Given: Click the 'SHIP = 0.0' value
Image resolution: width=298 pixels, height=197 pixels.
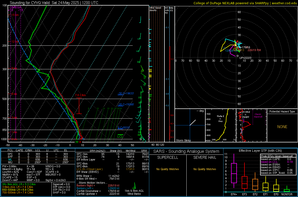Looking at the screenshot, I should 59,192.
